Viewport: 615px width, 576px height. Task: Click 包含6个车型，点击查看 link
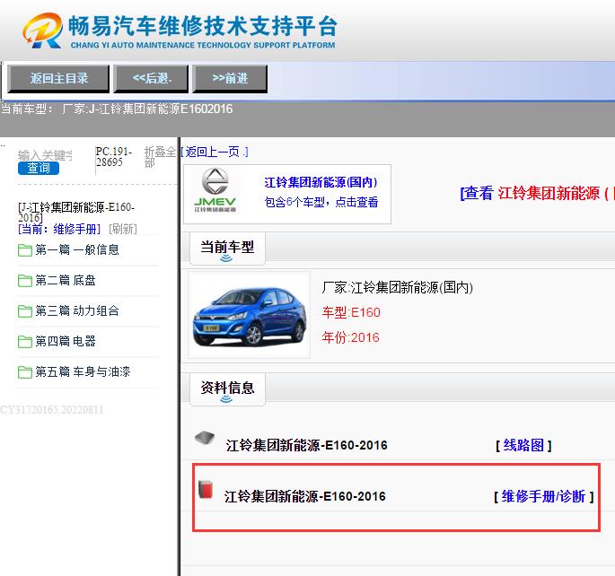click(321, 202)
